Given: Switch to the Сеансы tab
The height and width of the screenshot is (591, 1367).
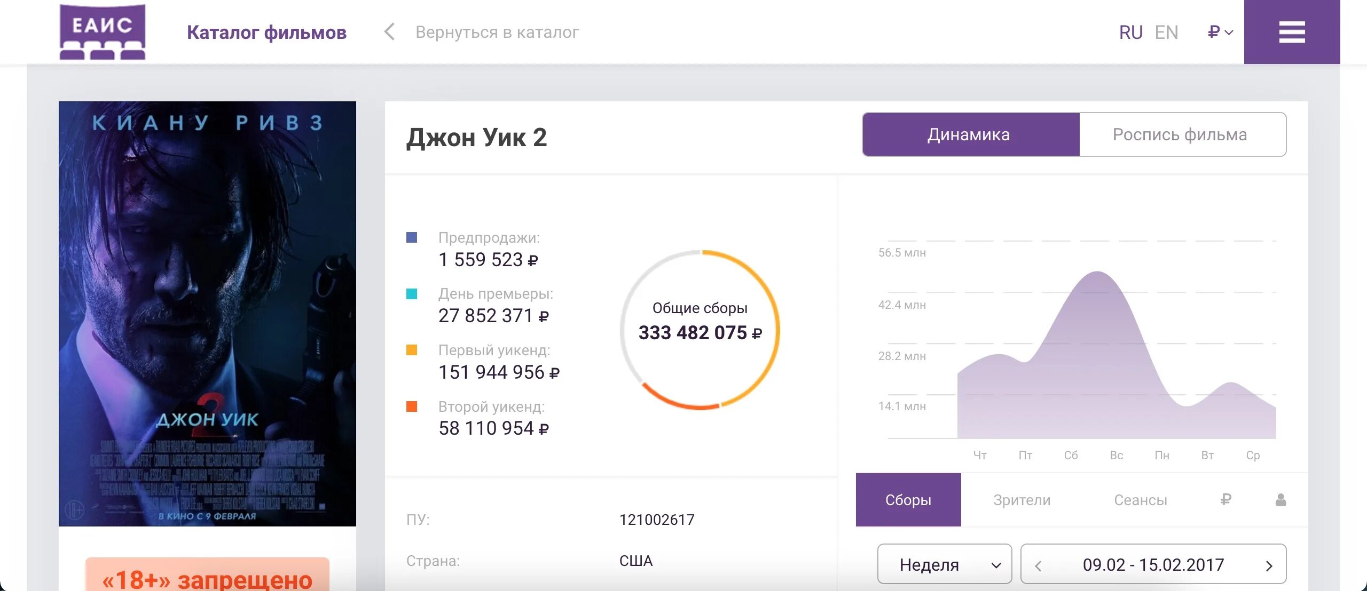Looking at the screenshot, I should pos(1140,500).
